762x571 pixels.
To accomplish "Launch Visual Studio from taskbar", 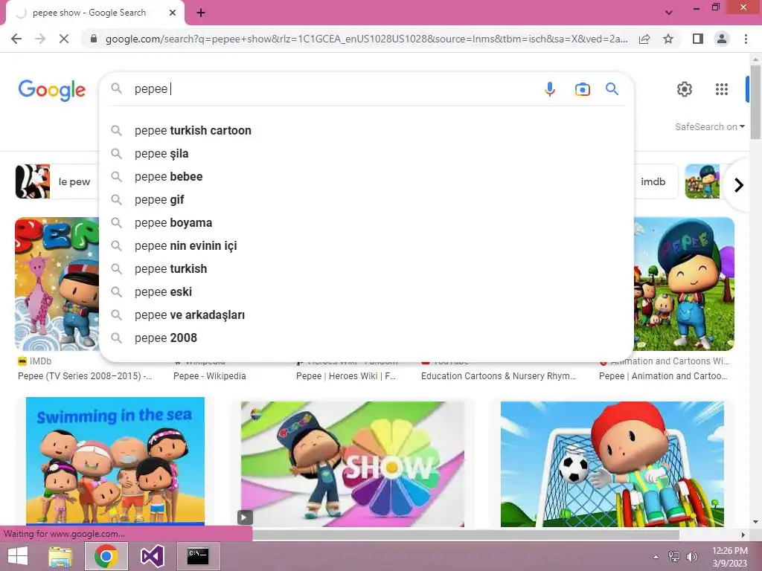I will [152, 556].
